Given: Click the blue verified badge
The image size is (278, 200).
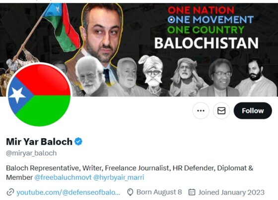Looking at the screenshot, I should (78, 142).
